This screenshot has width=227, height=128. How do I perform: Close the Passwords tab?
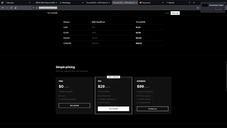click(x=163, y=3)
